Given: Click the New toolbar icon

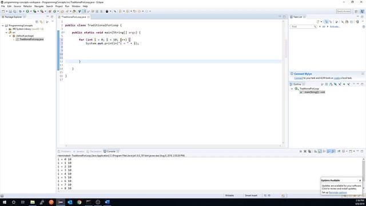Looking at the screenshot, I should (x=3, y=11).
